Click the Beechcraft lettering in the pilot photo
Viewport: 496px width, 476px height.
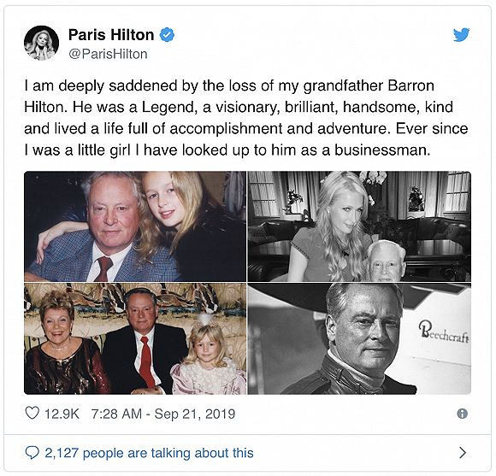[x=444, y=334]
